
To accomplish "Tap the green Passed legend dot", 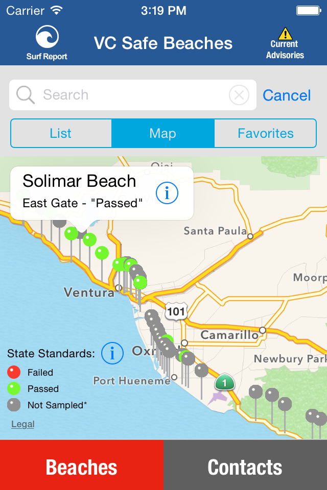I will (x=14, y=389).
